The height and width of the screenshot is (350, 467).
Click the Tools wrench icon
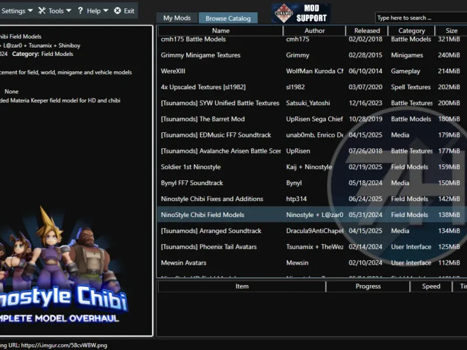coord(42,10)
